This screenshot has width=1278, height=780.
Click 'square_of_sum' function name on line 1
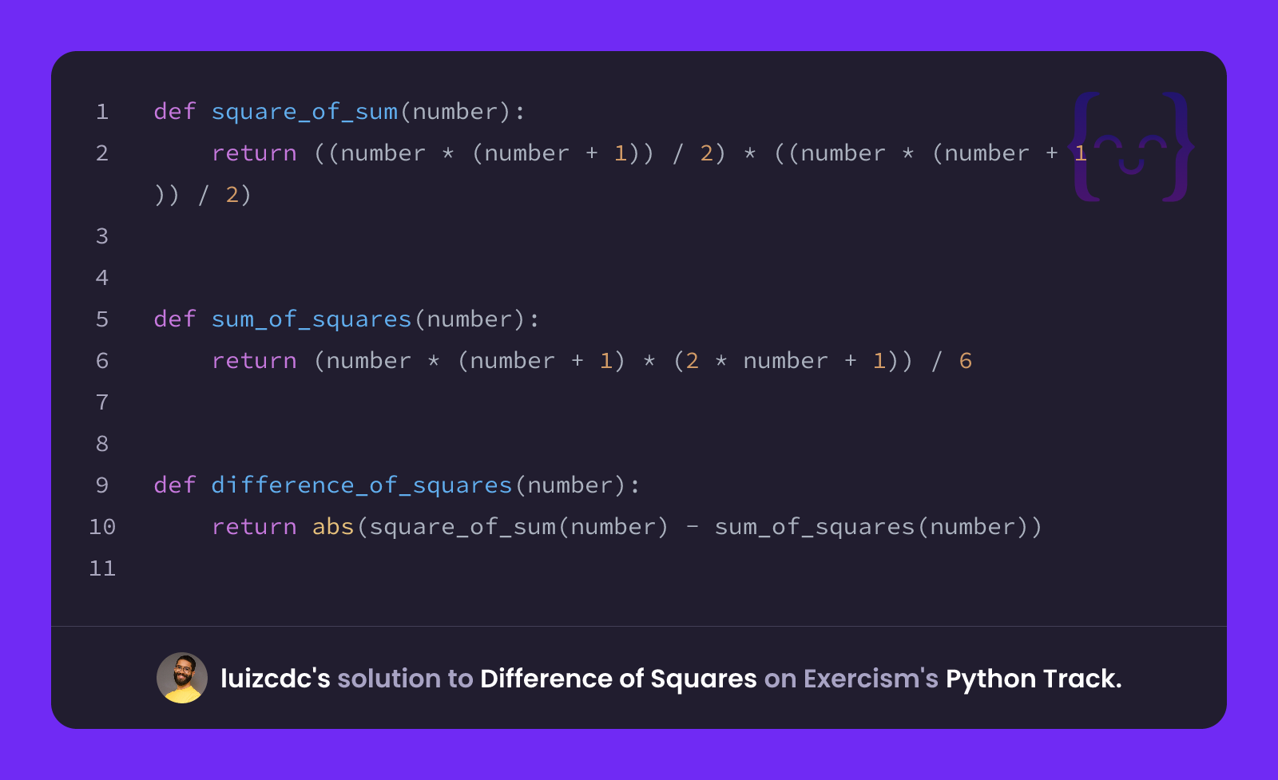(x=304, y=112)
